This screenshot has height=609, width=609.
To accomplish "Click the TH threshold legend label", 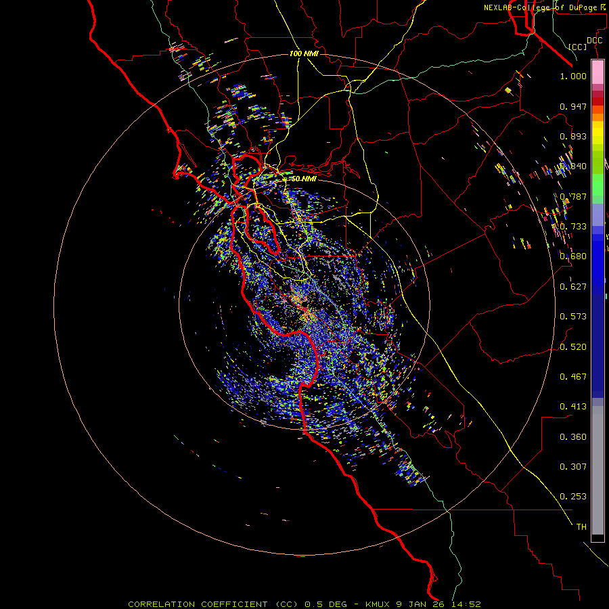I will pyautogui.click(x=581, y=527).
